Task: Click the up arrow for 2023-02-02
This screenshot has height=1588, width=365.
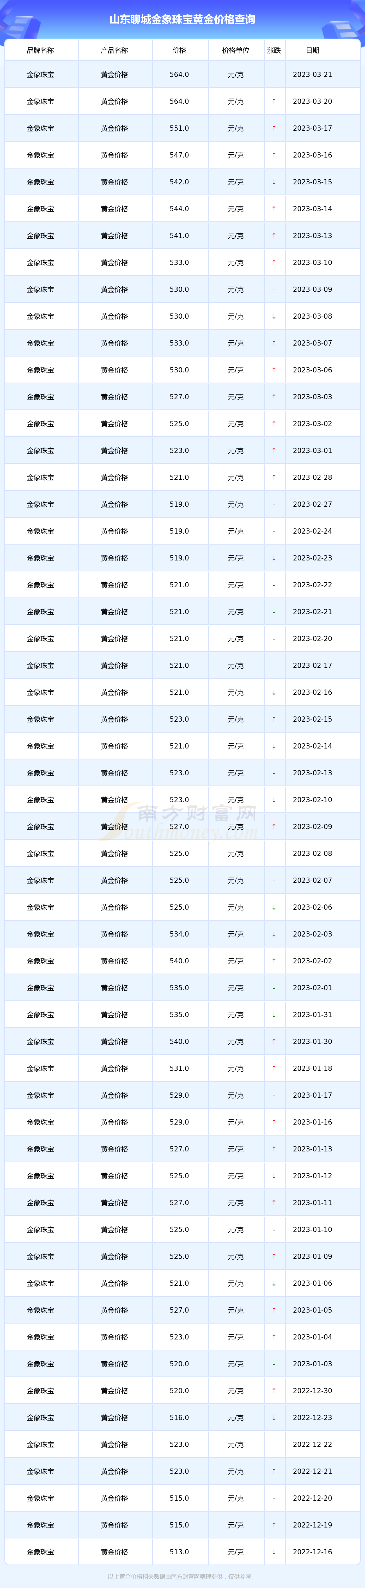Action: (x=274, y=961)
